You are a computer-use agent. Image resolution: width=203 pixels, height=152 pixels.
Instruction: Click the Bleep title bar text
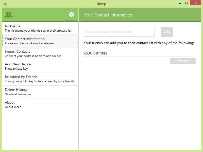pos(101,4)
